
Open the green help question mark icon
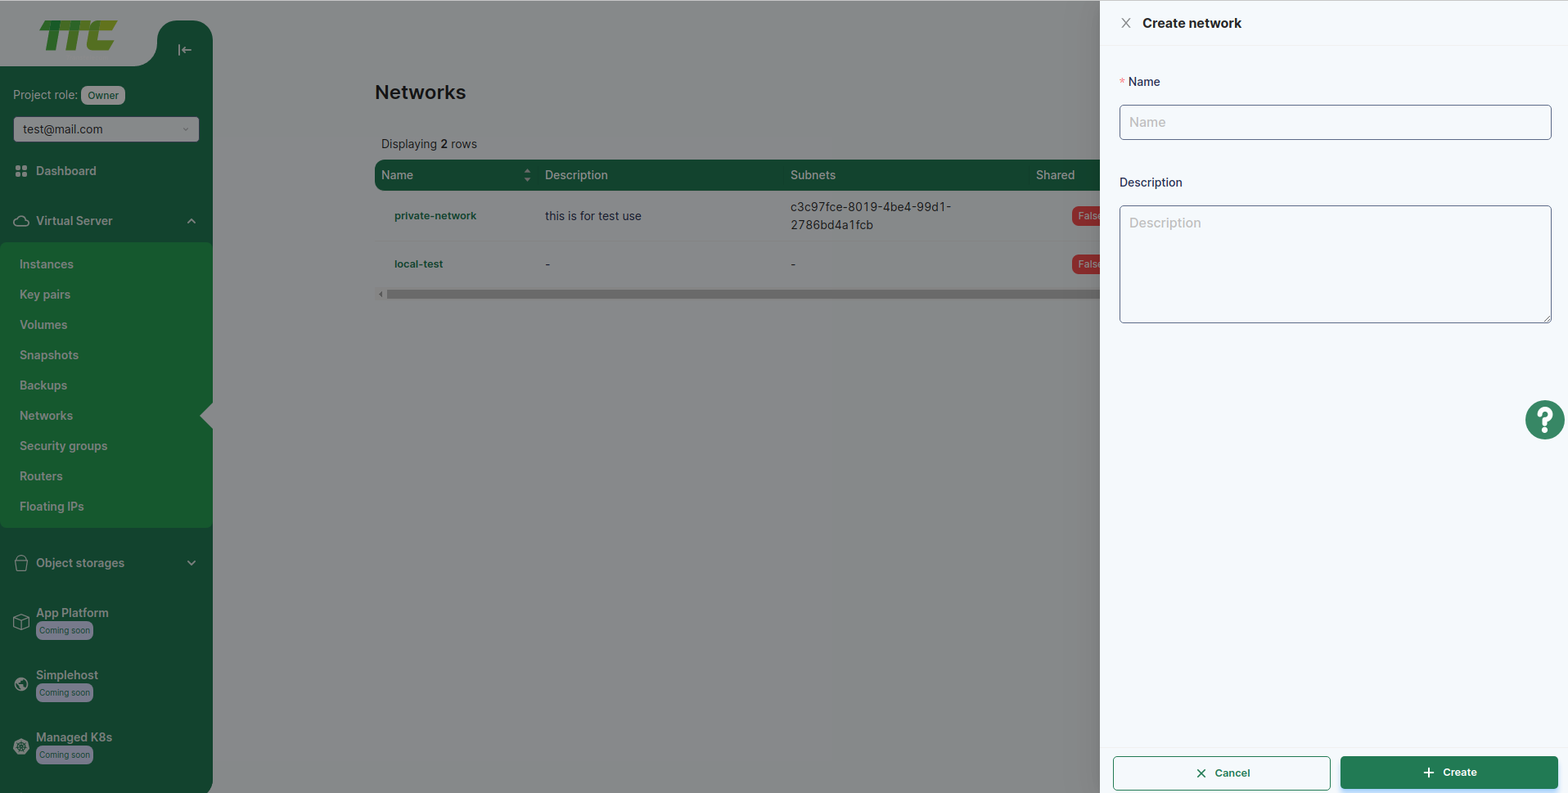tap(1544, 420)
